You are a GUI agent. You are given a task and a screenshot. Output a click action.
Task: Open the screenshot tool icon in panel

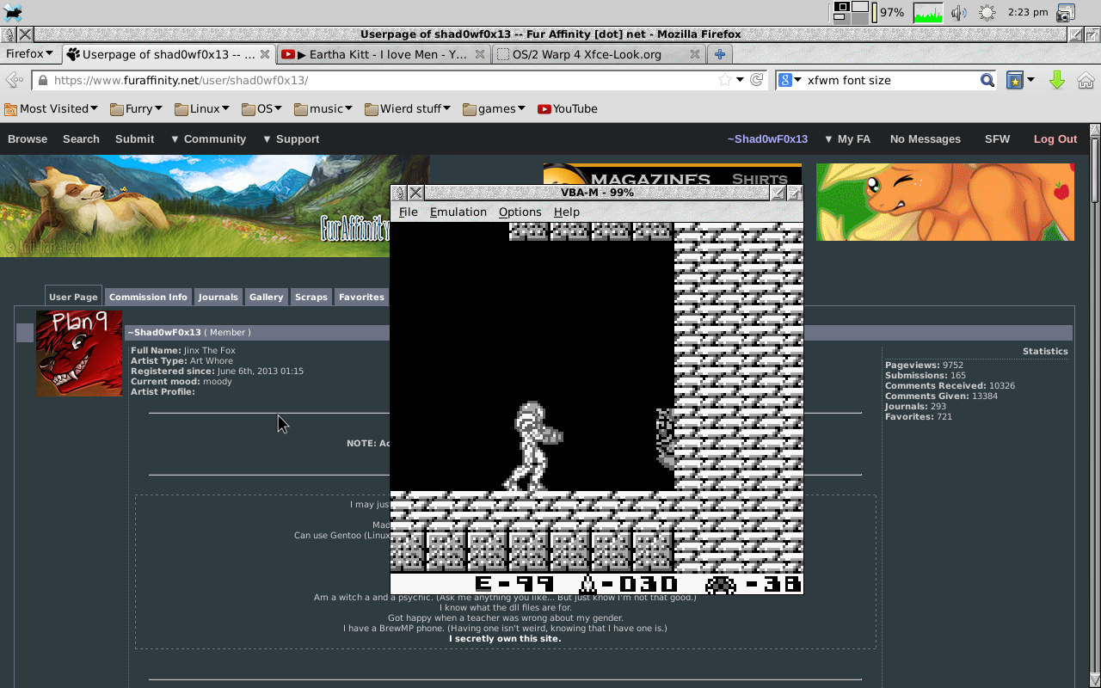click(x=1066, y=12)
